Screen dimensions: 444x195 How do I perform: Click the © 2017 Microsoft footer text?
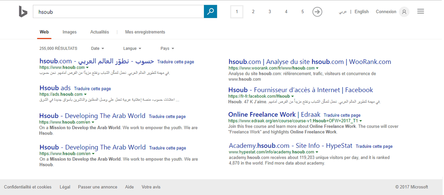[411, 187]
